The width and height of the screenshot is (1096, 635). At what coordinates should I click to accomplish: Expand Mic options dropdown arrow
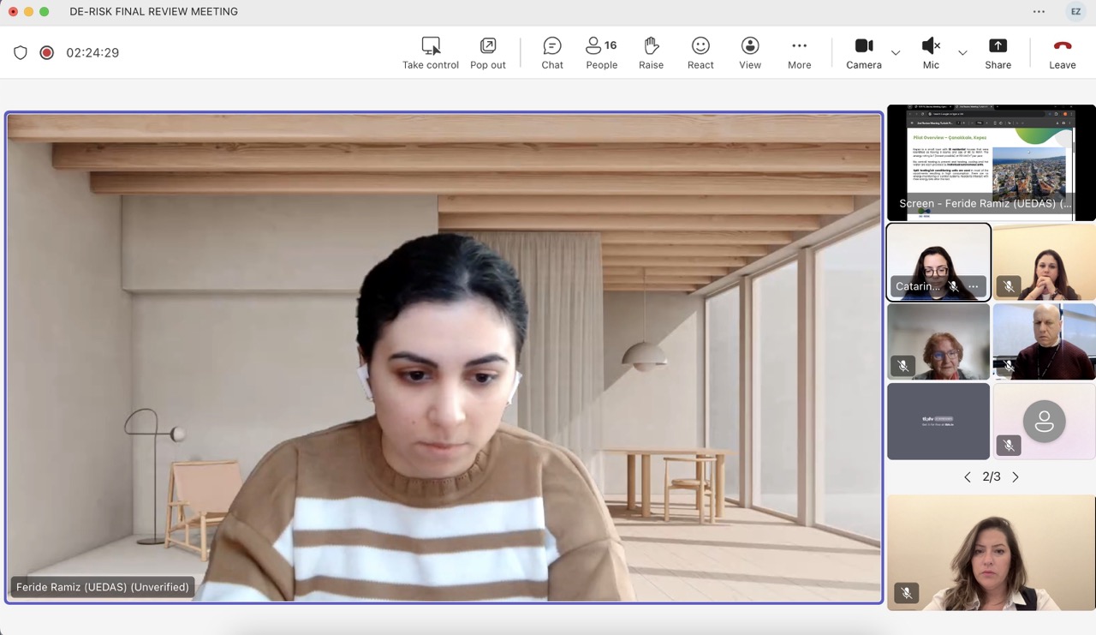click(x=962, y=53)
